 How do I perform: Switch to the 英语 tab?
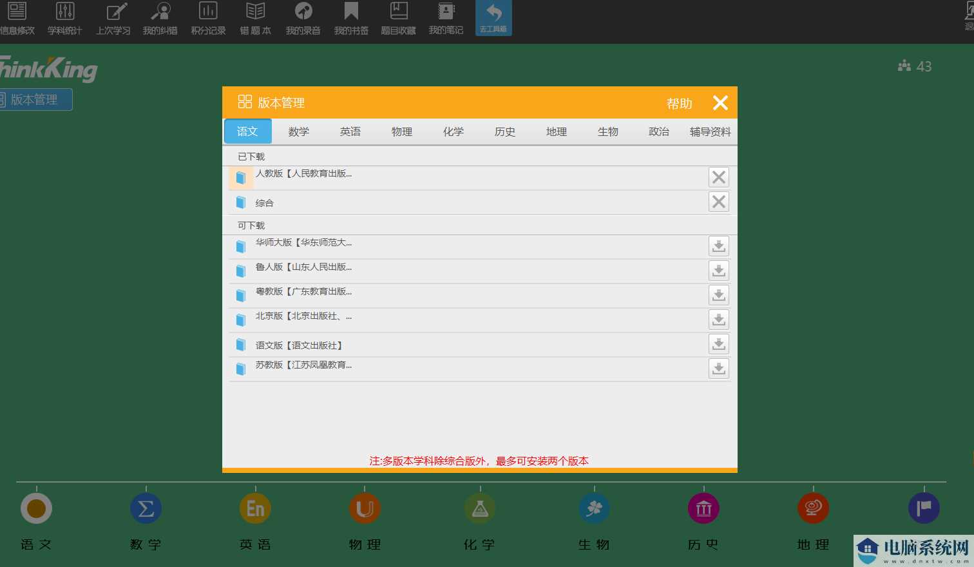[x=350, y=131]
